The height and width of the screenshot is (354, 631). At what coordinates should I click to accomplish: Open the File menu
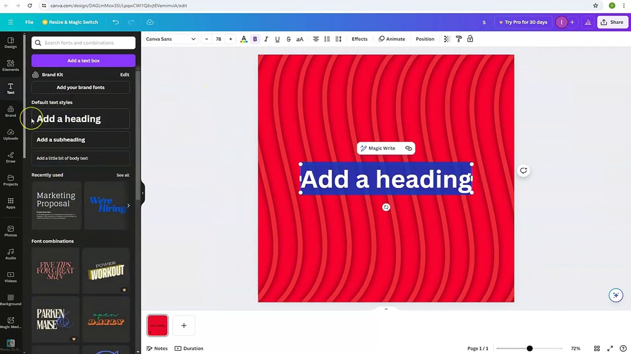tap(29, 22)
